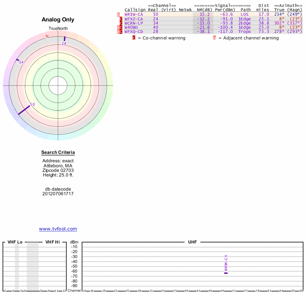Select the W40BO callsign entry

coord(131,27)
